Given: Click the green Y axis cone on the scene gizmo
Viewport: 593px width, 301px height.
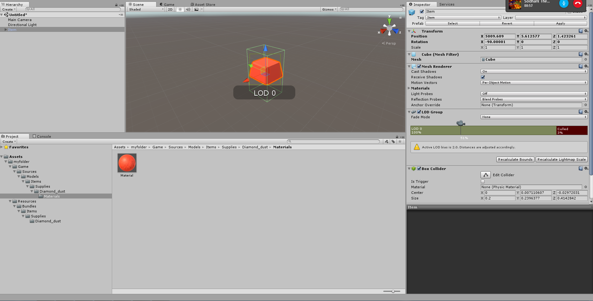Looking at the screenshot, I should coord(389,21).
